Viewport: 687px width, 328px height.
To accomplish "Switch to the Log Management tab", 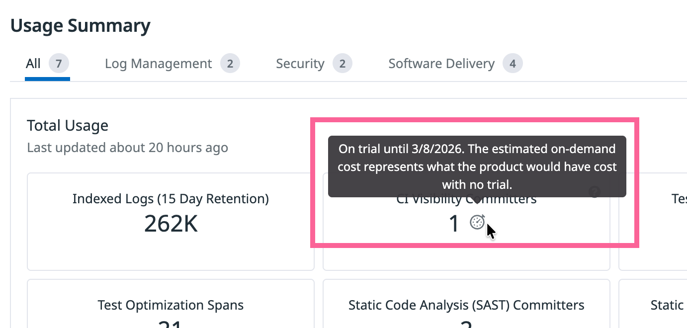I will 158,64.
